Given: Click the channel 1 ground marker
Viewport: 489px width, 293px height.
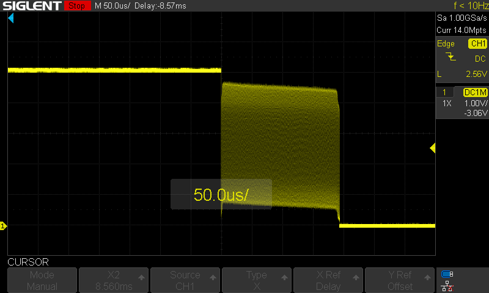Looking at the screenshot, I should 3,226.
